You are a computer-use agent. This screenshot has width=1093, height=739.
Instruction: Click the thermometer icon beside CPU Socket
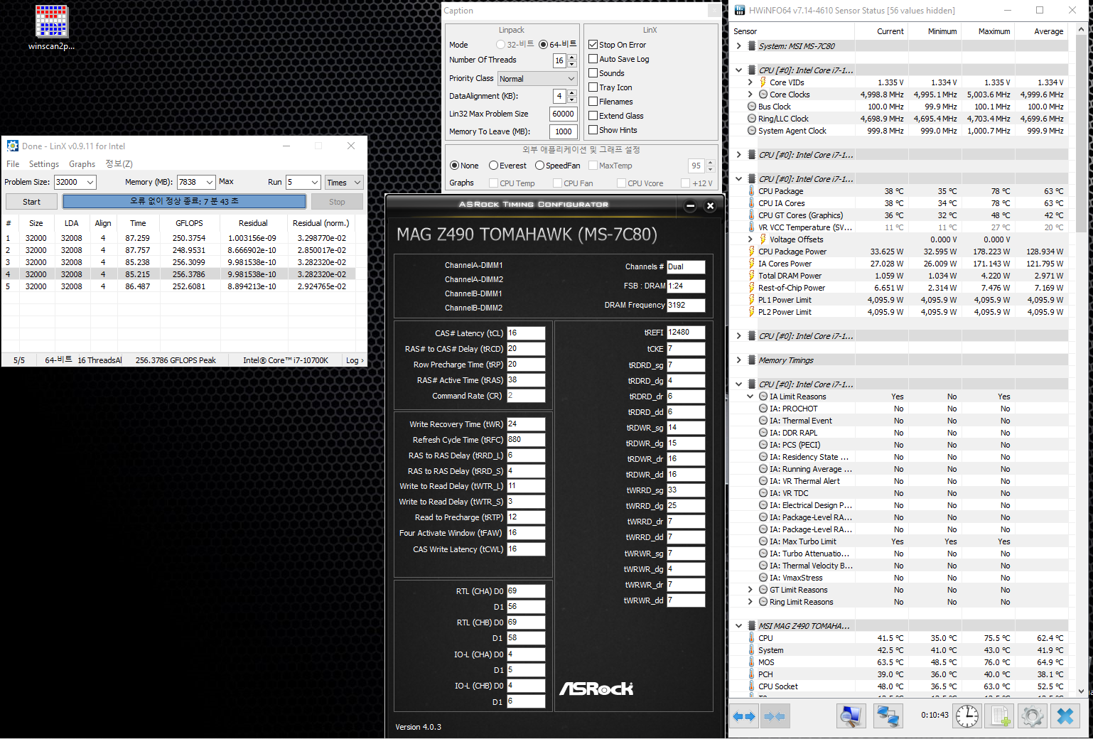point(752,686)
